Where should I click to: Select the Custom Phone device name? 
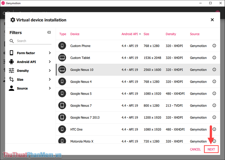click(x=80, y=46)
